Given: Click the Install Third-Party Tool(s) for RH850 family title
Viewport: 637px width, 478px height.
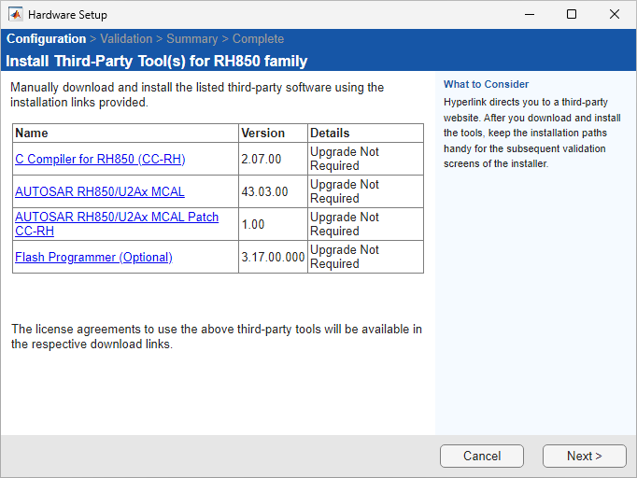Looking at the screenshot, I should tap(156, 61).
